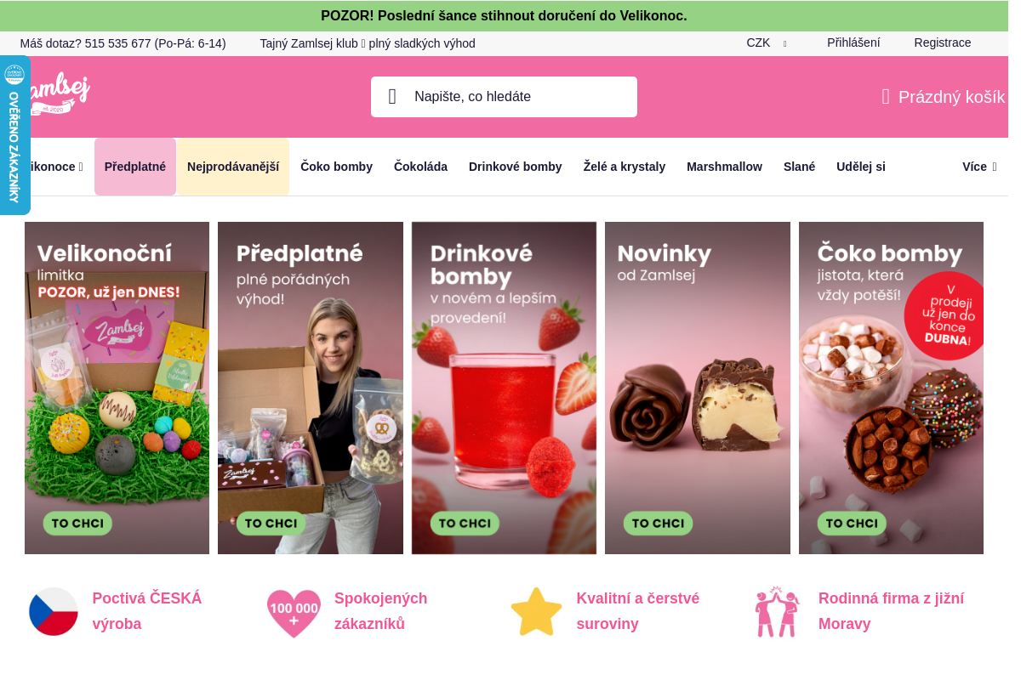The image size is (1021, 680).
Task: Open the empty cart icon
Action: [886, 97]
